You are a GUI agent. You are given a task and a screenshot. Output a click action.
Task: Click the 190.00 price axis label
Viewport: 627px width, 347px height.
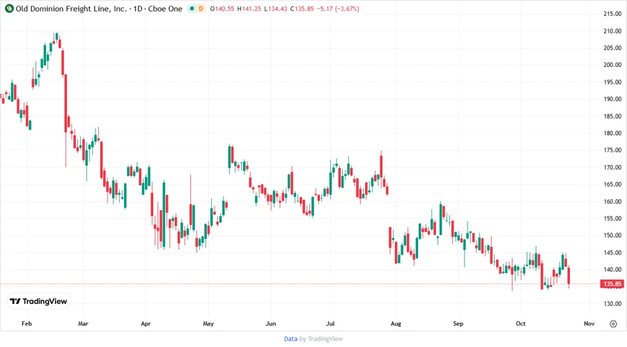pyautogui.click(x=612, y=99)
